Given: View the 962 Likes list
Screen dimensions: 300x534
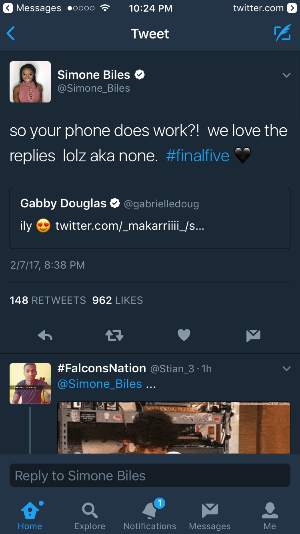Looking at the screenshot, I should (118, 301).
